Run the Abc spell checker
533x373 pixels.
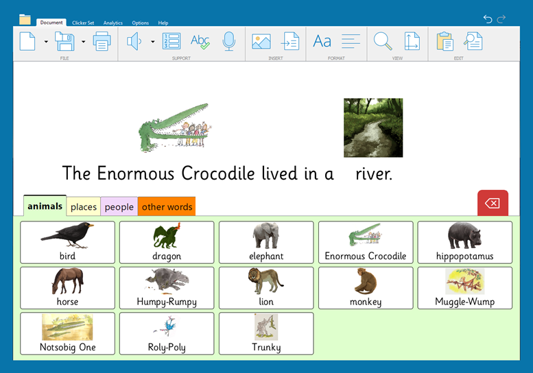tap(200, 42)
